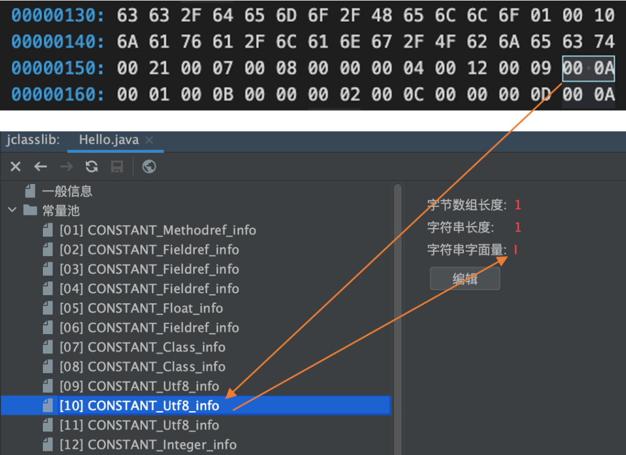Image resolution: width=626 pixels, height=455 pixels.
Task: Click the tree panel vertical scrollbar
Action: pyautogui.click(x=398, y=319)
